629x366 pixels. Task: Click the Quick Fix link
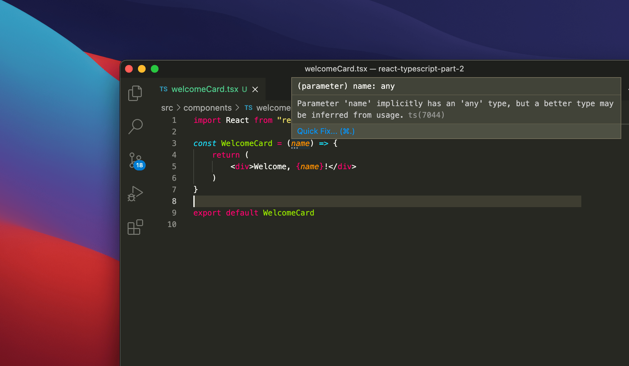click(x=325, y=131)
